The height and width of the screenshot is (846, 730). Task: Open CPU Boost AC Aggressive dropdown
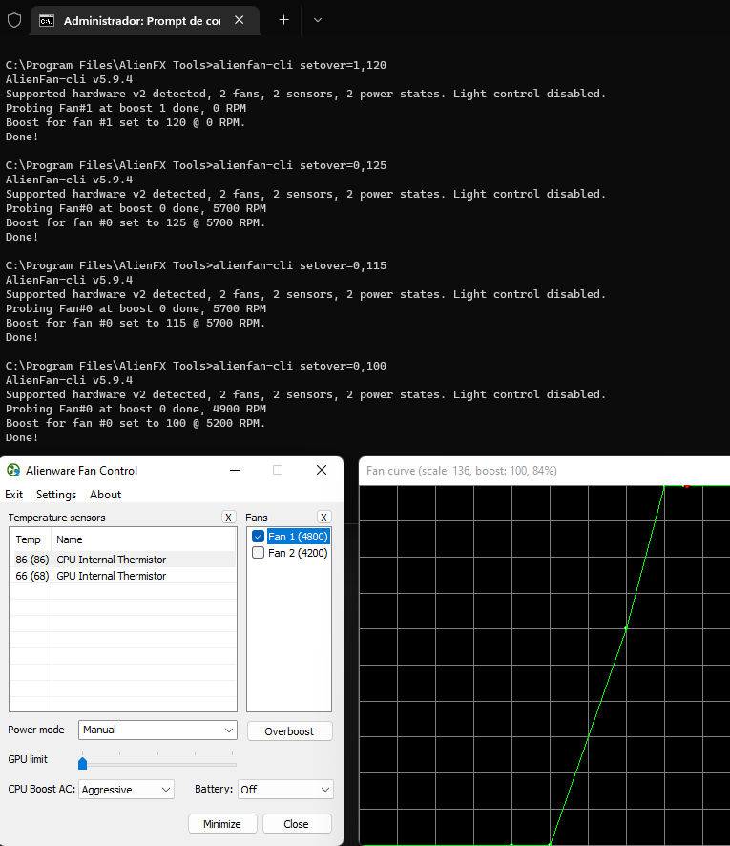[126, 790]
